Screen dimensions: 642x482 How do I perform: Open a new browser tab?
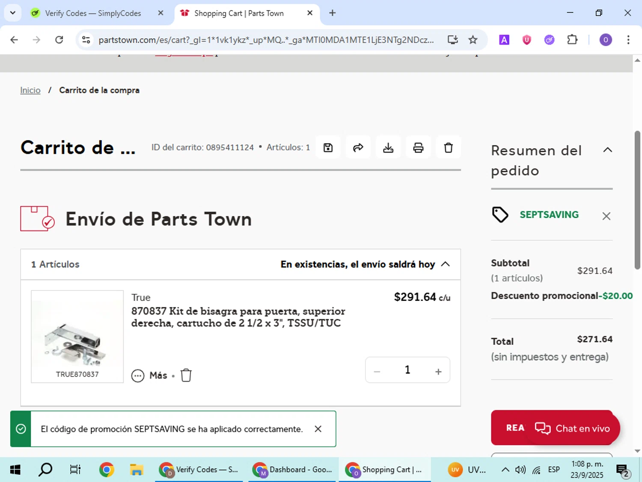[332, 13]
